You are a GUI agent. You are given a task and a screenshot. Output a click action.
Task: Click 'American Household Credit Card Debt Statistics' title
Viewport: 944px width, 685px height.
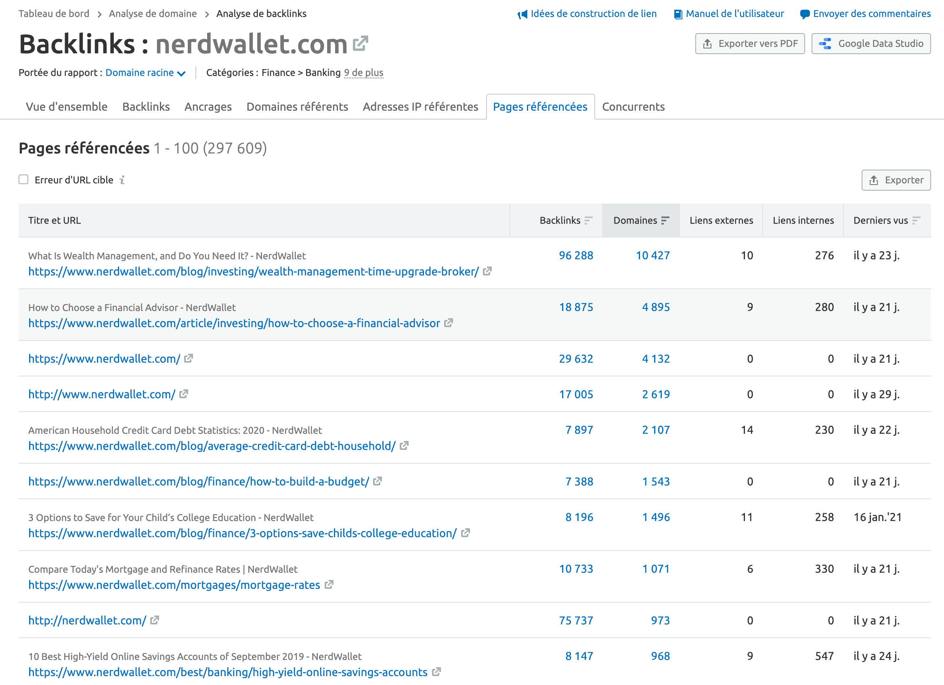click(x=175, y=430)
